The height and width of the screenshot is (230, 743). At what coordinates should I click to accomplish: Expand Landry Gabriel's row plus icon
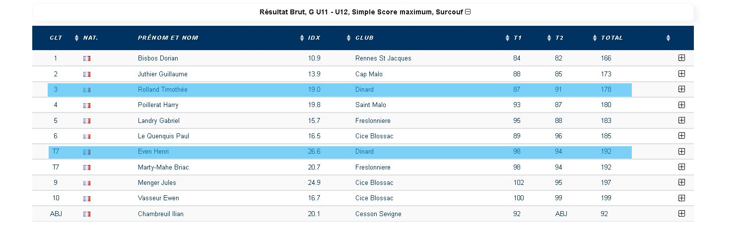681,120
